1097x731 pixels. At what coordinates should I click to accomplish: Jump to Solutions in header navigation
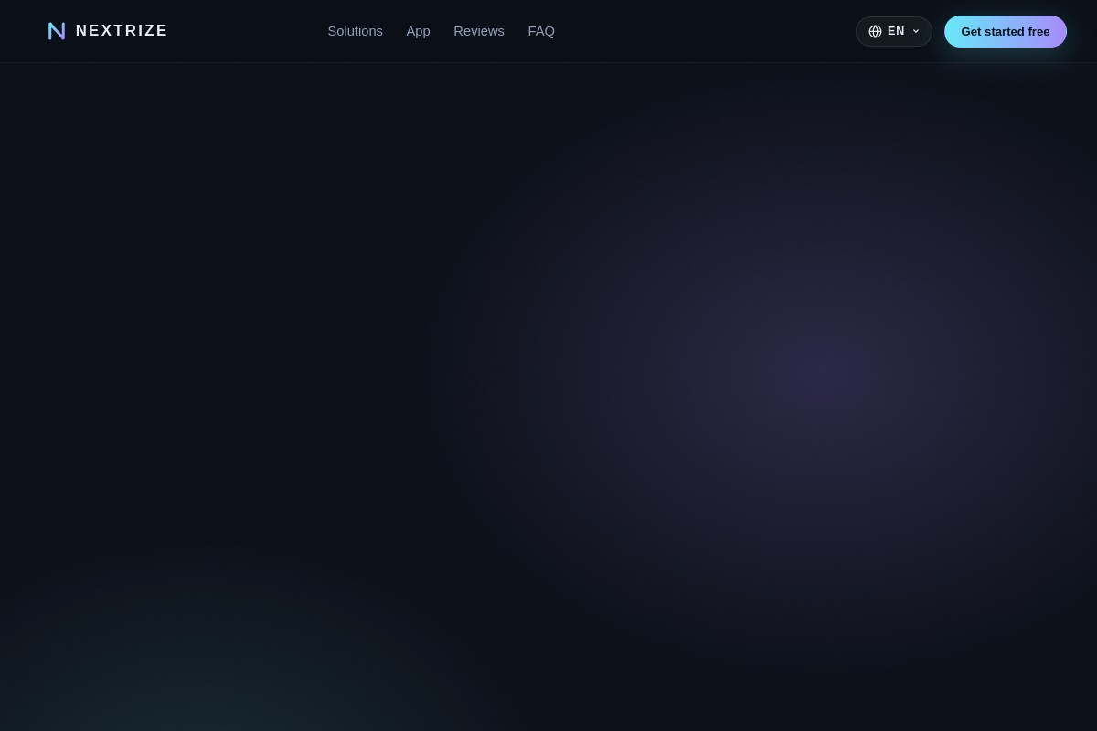(x=355, y=31)
